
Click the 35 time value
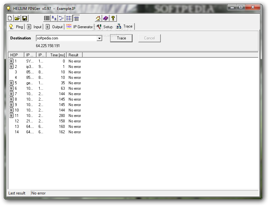point(63,83)
